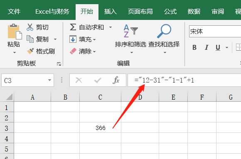Click the Fill down-arrow icon
Image resolution: width=241 pixels, height=159 pixels.
pos(73,39)
